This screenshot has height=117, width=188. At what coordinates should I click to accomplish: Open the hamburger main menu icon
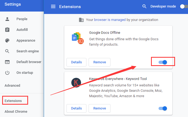53,6
